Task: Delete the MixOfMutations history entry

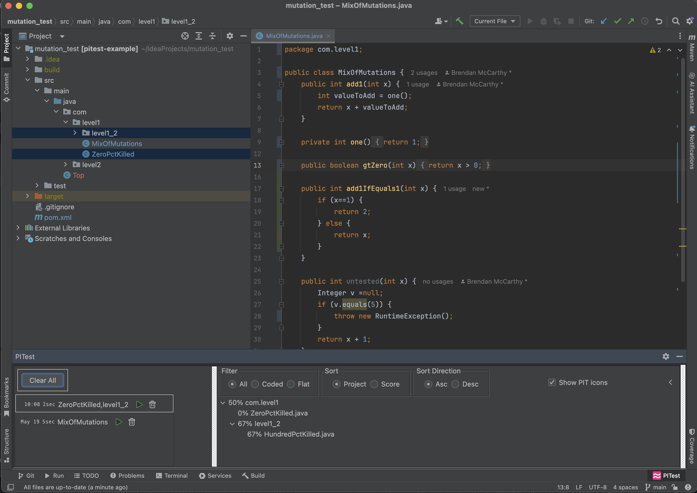Action: coord(132,422)
